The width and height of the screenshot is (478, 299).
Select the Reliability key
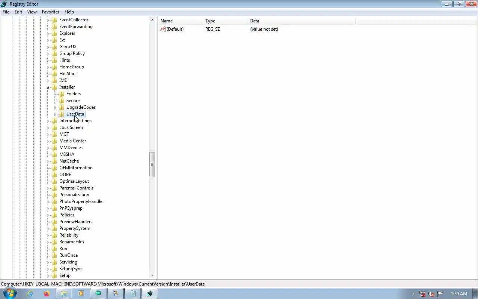[x=69, y=235]
